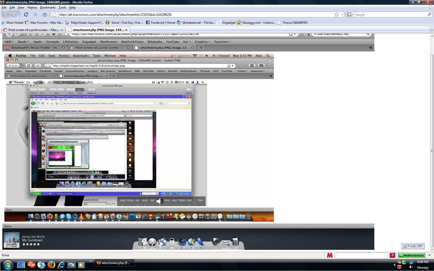Image resolution: width=434 pixels, height=271 pixels.
Task: Show hidden system tray icons
Action: 394,265
